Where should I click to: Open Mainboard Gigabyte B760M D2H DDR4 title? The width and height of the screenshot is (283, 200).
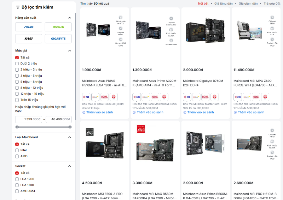pyautogui.click(x=203, y=83)
